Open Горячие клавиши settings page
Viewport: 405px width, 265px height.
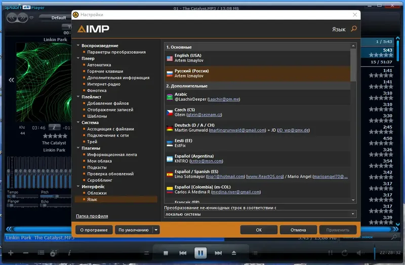point(105,71)
